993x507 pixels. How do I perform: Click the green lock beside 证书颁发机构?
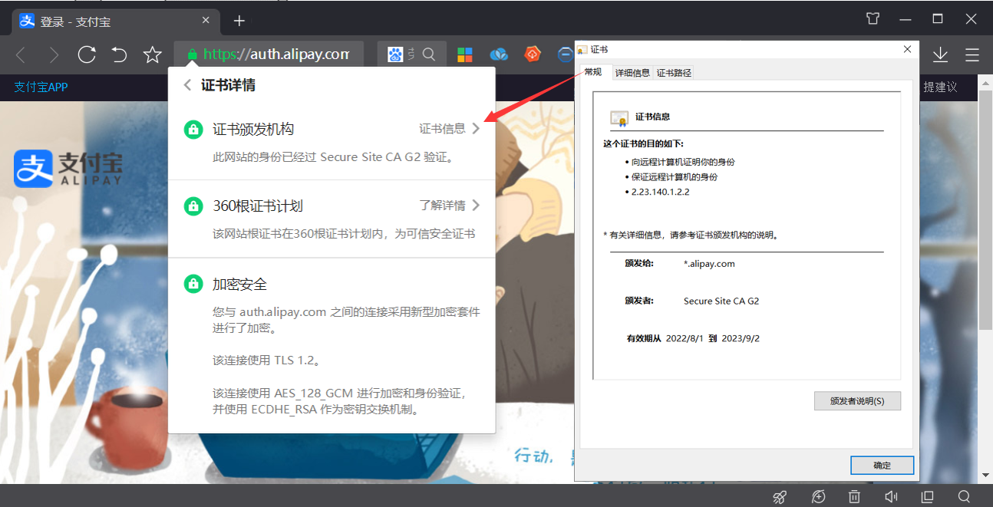coord(193,129)
